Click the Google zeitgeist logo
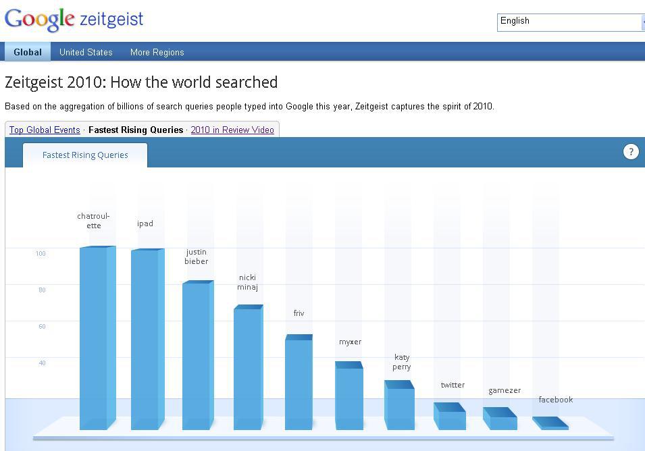The width and height of the screenshot is (645, 451). tap(74, 19)
